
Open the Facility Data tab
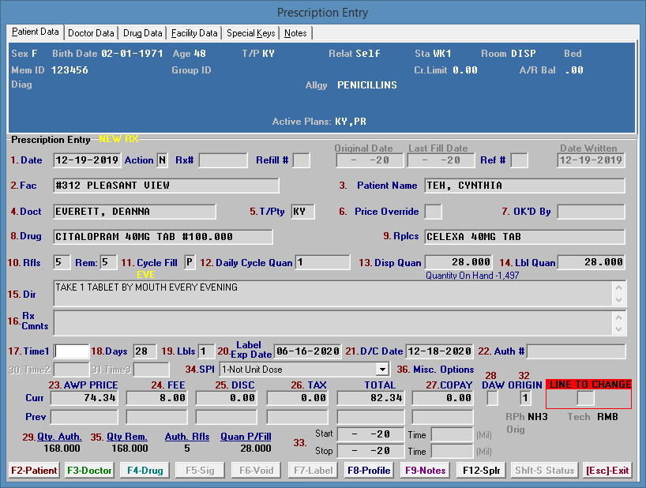click(194, 33)
